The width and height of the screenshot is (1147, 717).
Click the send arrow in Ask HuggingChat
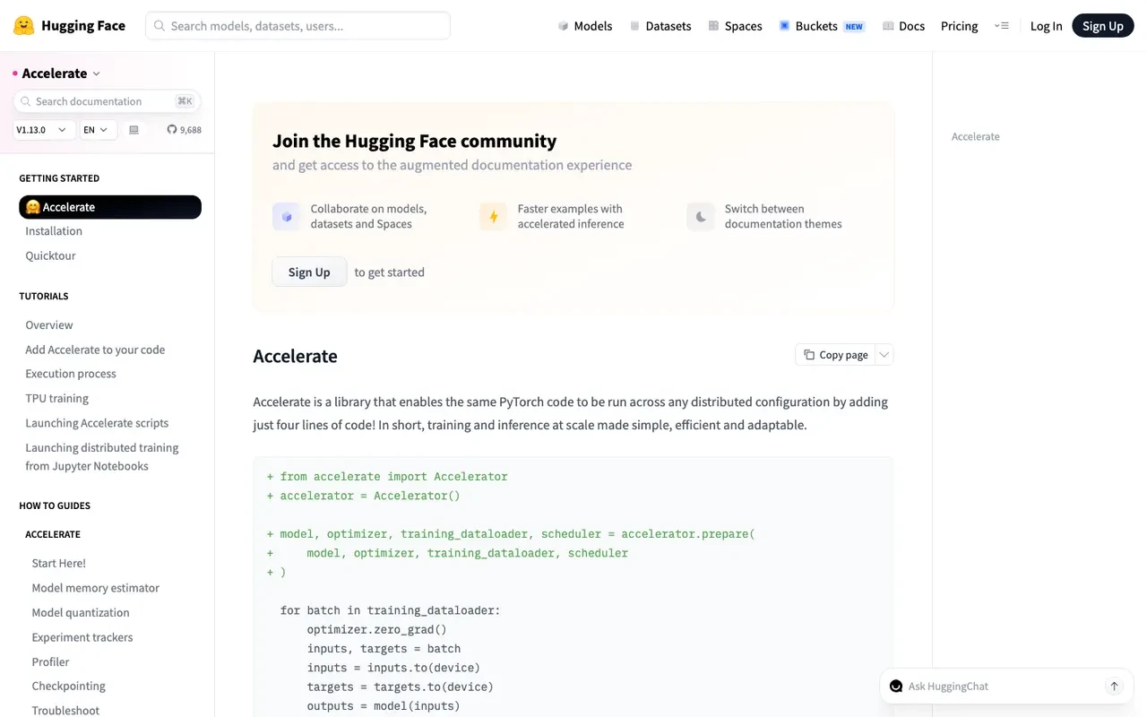1114,687
